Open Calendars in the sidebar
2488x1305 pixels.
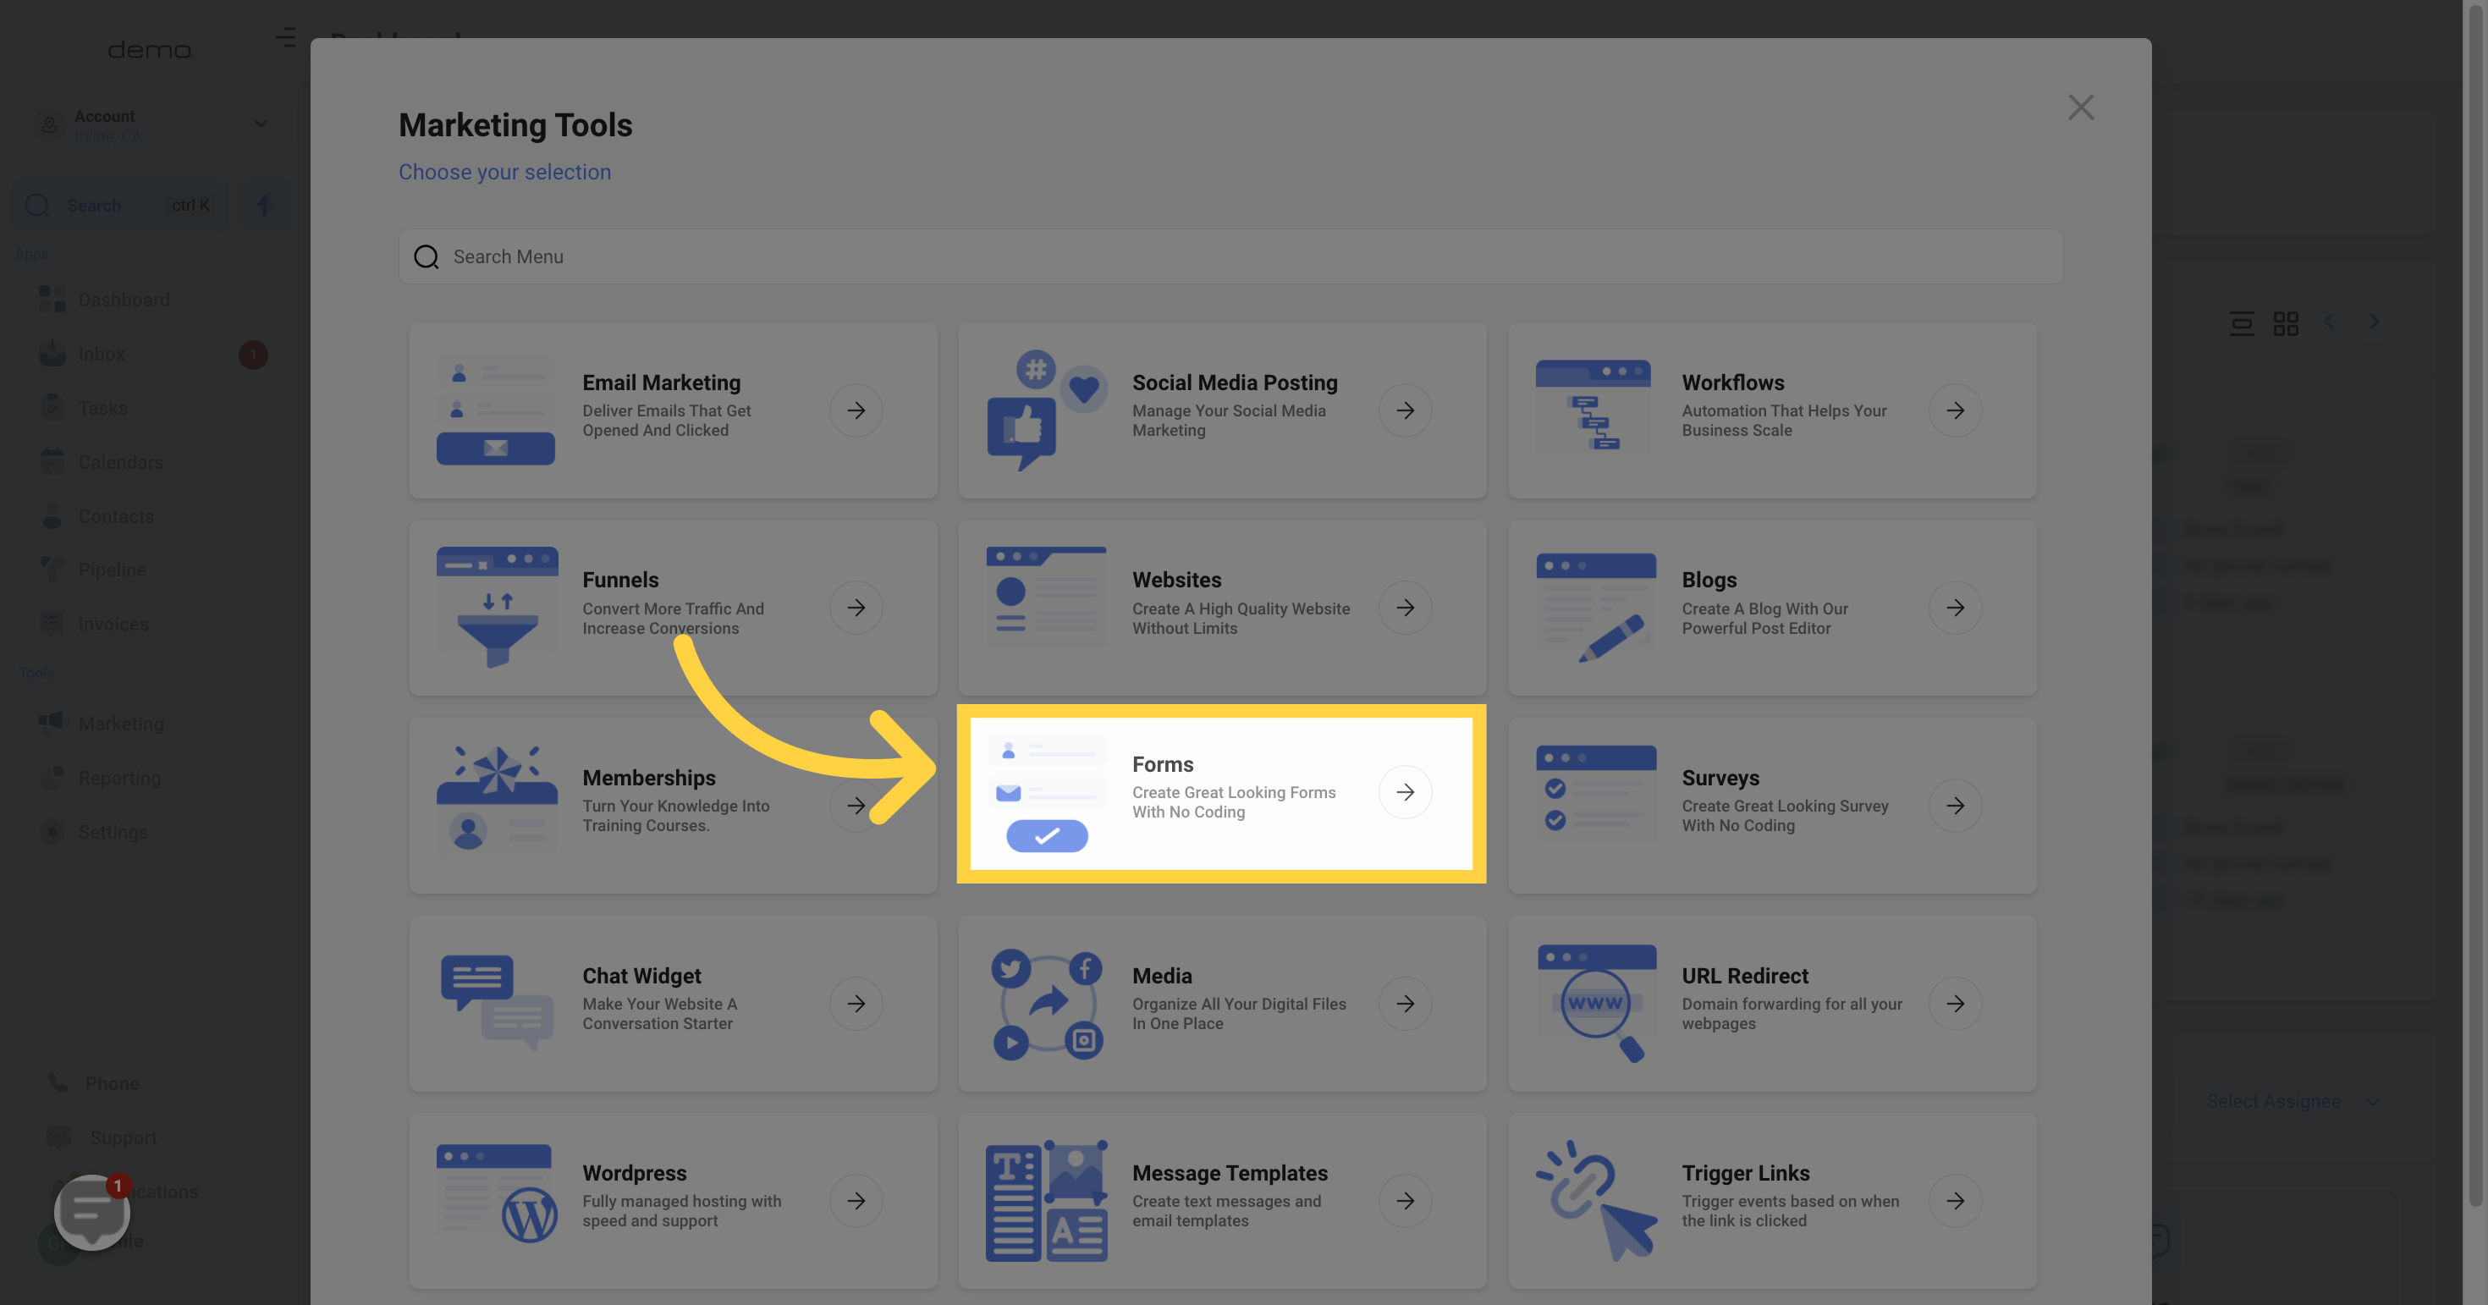coord(120,462)
